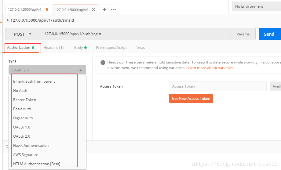Choose AWS Signature option
The width and height of the screenshot is (281, 170).
(47, 154)
